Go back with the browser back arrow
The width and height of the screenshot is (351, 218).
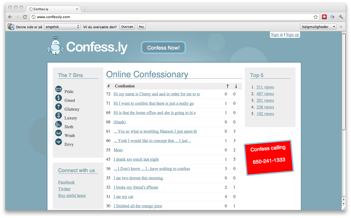[x=10, y=17]
